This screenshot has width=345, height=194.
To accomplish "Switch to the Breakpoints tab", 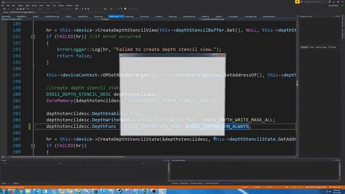I will pyautogui.click(x=184, y=183).
